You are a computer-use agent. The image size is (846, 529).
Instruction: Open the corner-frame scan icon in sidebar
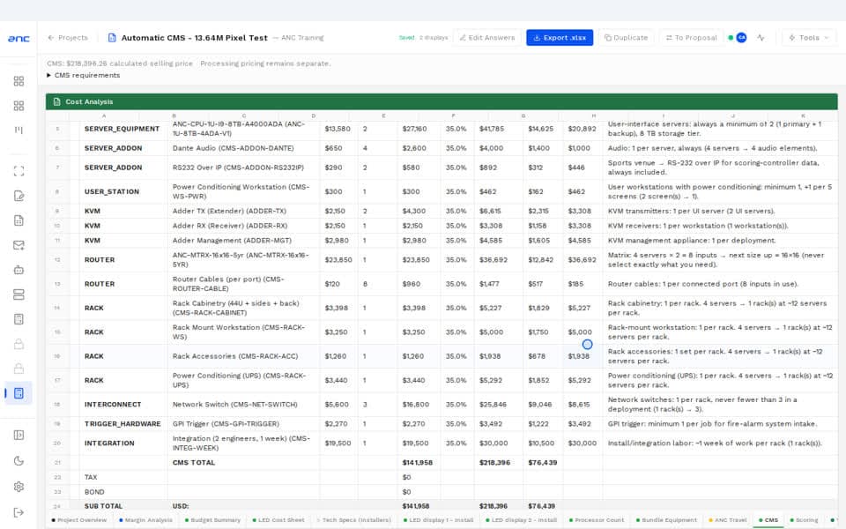[x=19, y=171]
